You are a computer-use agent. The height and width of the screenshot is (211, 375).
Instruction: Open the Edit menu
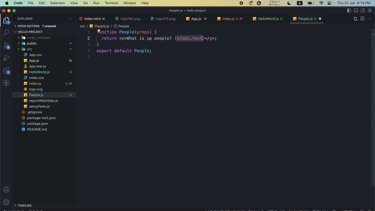click(42, 3)
